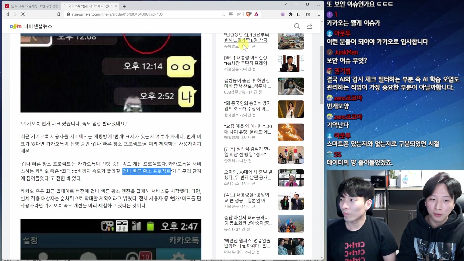The image size is (464, 261).
Task: Open the Brave Rewards triangle icon
Action: click(x=257, y=14)
